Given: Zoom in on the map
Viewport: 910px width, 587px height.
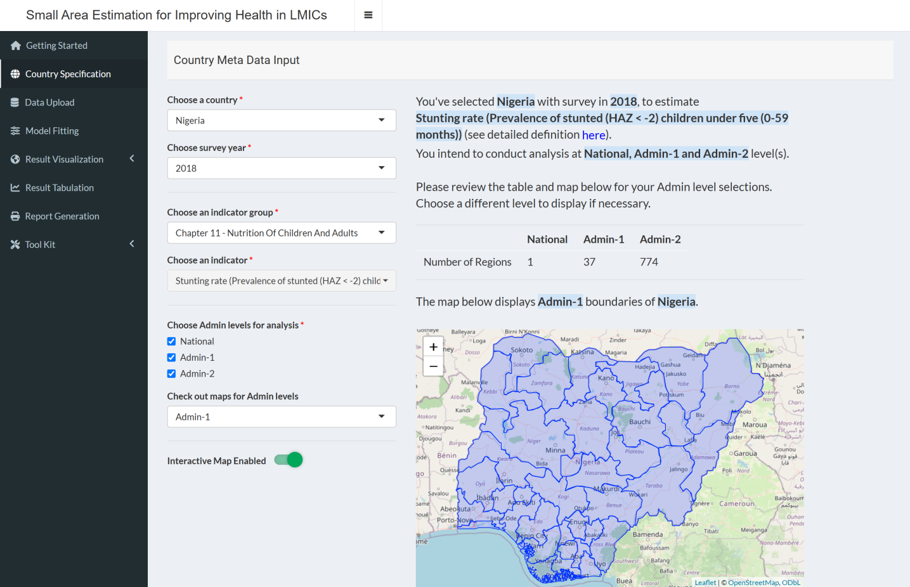Looking at the screenshot, I should [433, 347].
